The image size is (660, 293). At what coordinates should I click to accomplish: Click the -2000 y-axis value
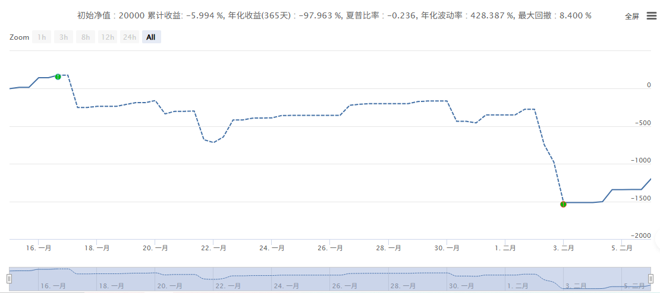coord(642,236)
